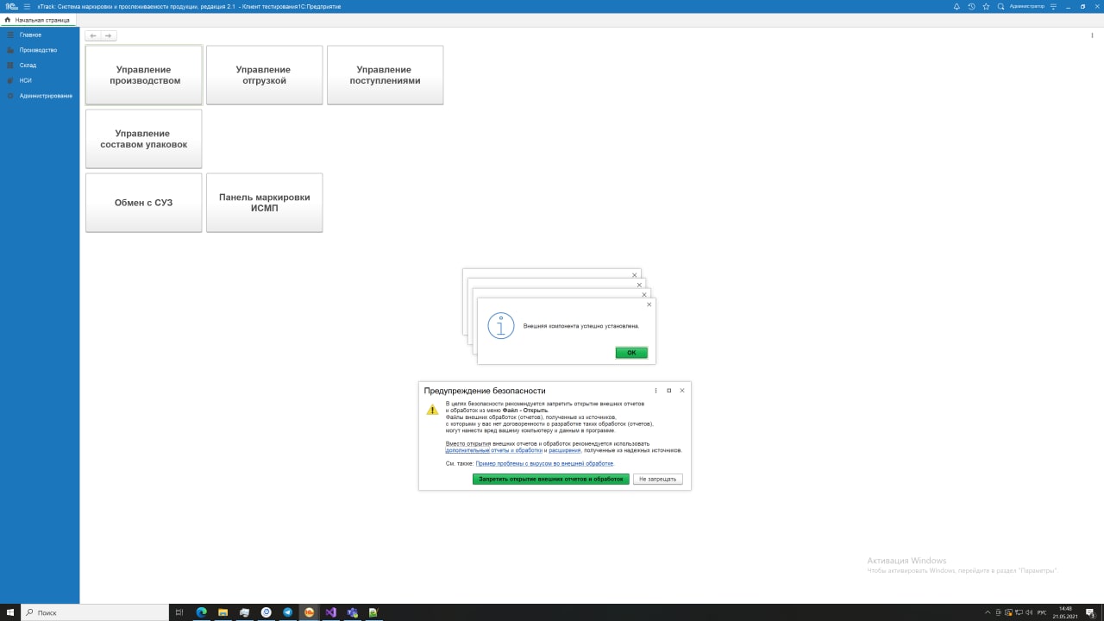
Task: Open the service menu lines icon beside Администратор
Action: [1053, 6]
